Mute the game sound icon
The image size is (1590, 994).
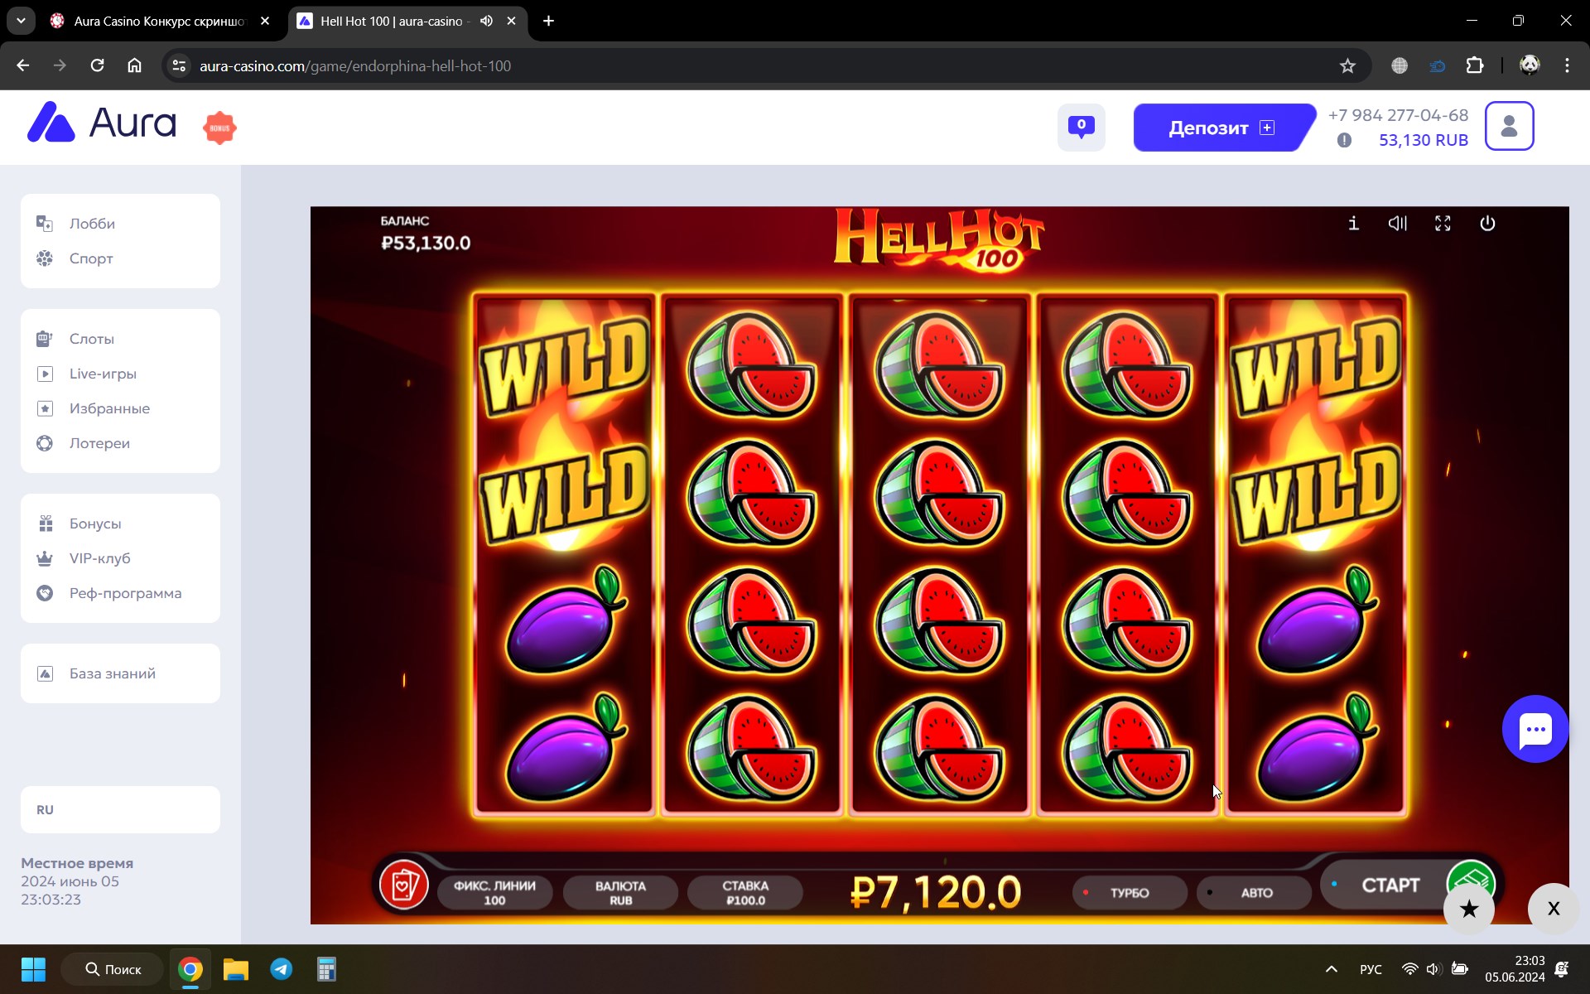point(1398,224)
